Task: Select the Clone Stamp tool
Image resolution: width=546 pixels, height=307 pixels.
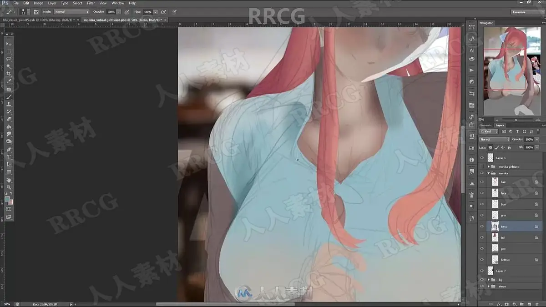Action: [9, 104]
